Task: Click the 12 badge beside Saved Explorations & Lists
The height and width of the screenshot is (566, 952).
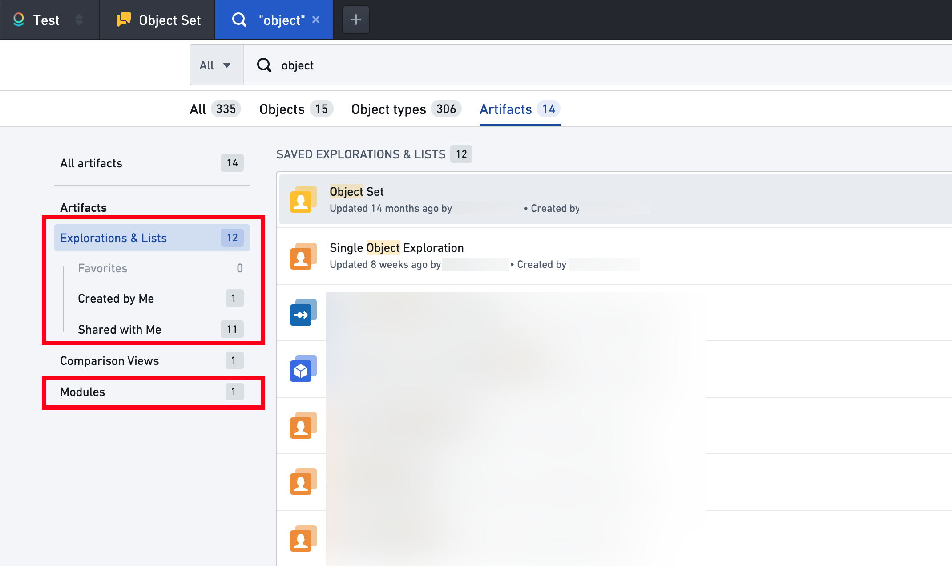Action: point(461,154)
